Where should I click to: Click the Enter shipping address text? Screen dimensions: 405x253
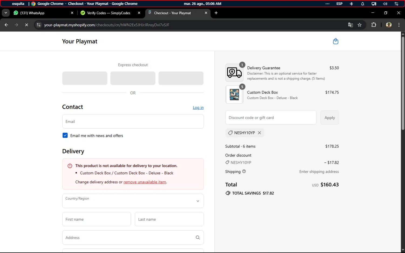(x=319, y=172)
